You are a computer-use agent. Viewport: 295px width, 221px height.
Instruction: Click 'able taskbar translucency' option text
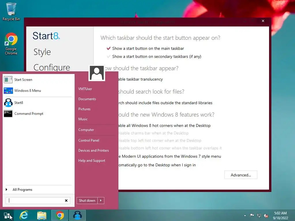[141, 79]
